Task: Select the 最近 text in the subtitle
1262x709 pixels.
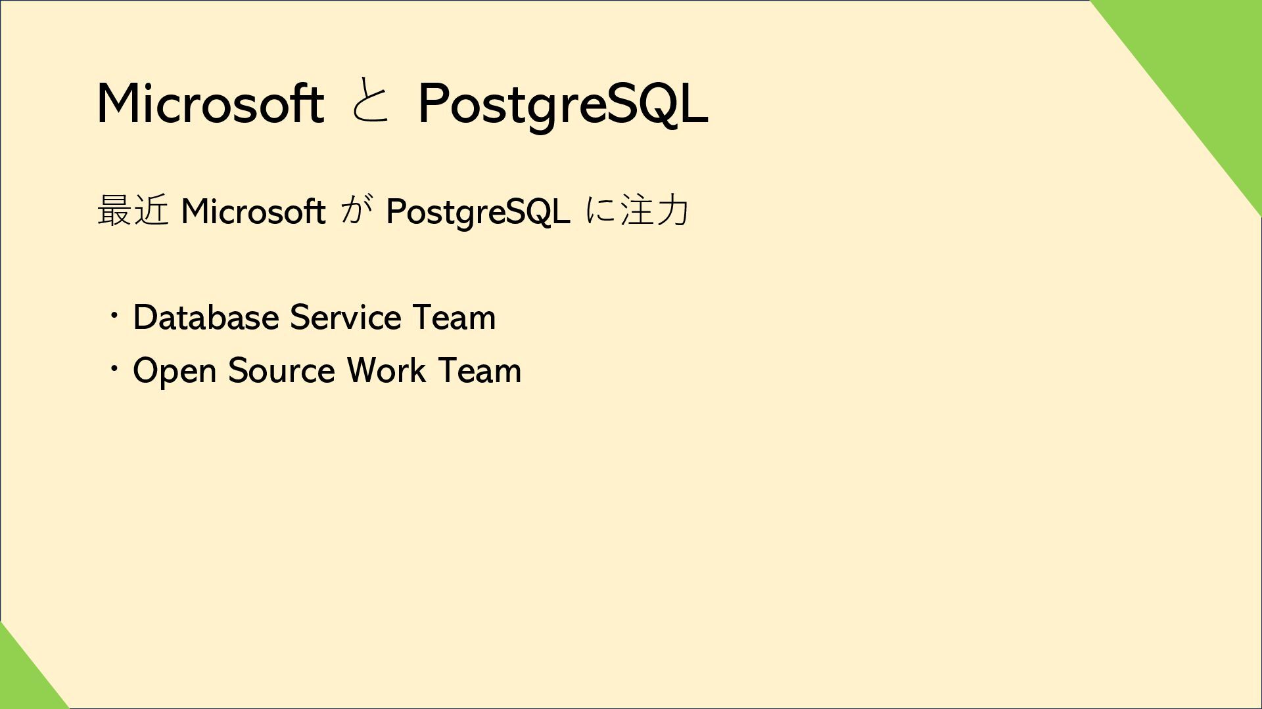Action: pos(132,210)
